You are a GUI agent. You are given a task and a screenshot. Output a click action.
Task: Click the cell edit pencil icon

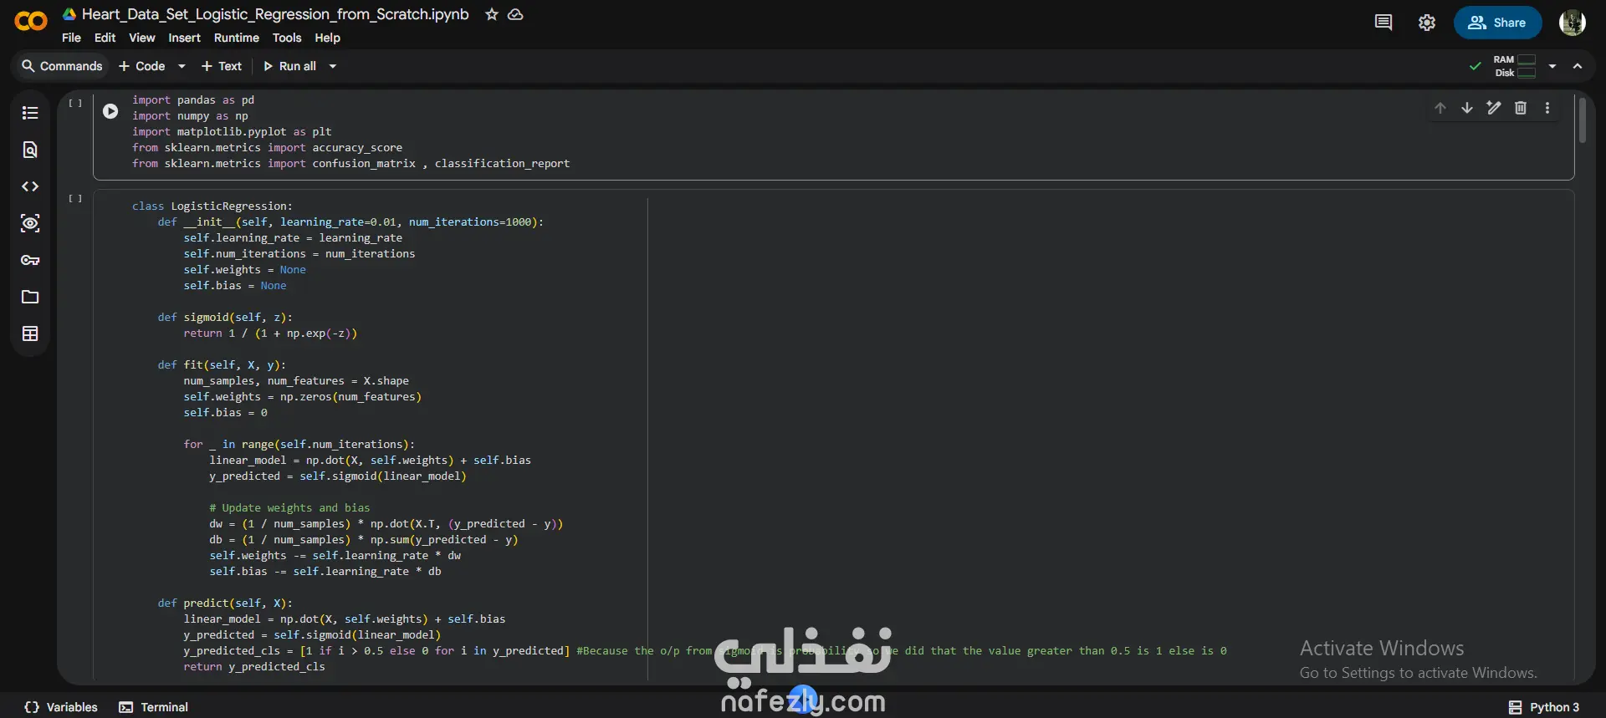point(1494,108)
